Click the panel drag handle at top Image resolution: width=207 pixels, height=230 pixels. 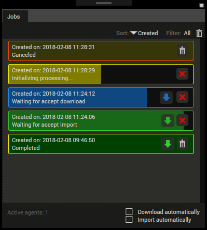pos(104,3)
